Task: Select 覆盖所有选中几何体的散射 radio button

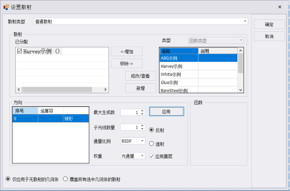Action: 65,179
